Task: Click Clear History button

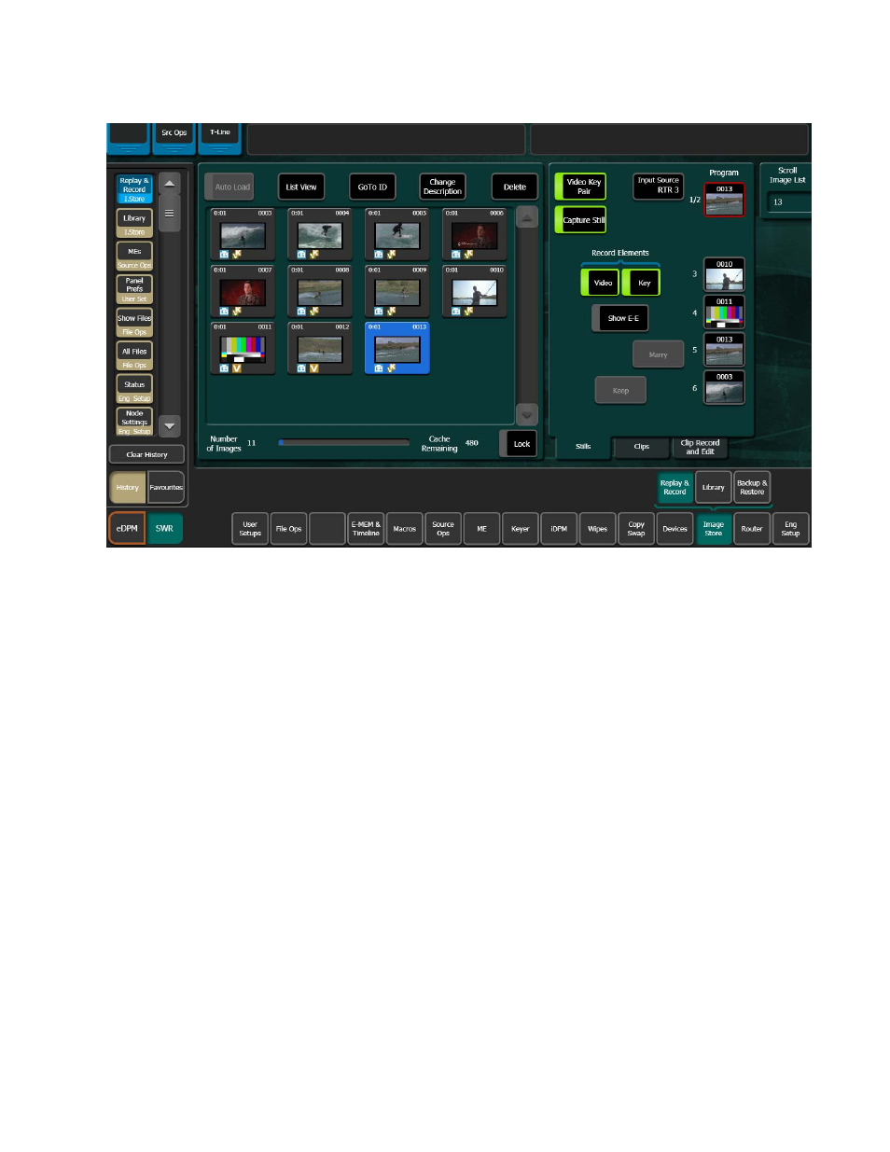Action: tap(146, 455)
